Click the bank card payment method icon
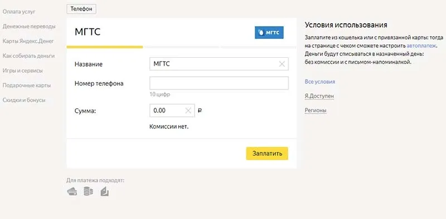Screen dimensions: 446x219 (x=72, y=192)
